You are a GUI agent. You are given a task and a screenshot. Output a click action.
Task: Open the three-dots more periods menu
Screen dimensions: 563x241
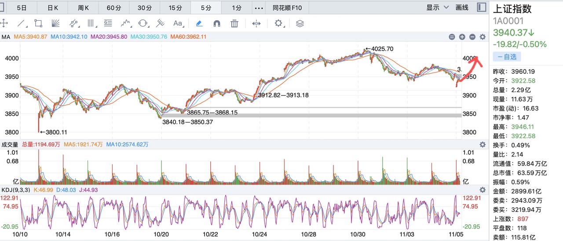tap(259, 8)
